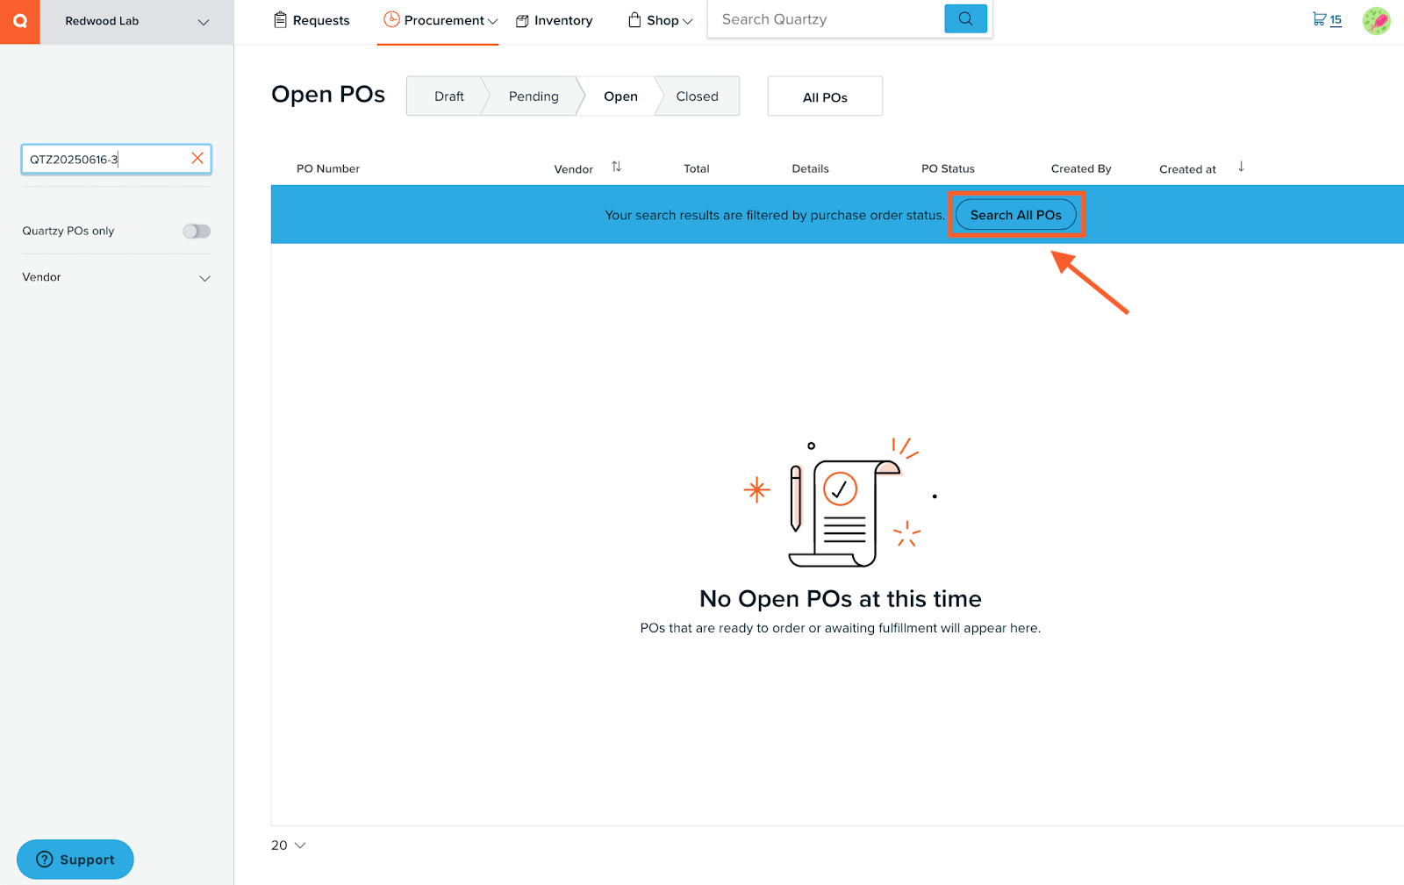This screenshot has height=885, width=1404.
Task: Clear the PO search with the X icon
Action: coord(197,158)
